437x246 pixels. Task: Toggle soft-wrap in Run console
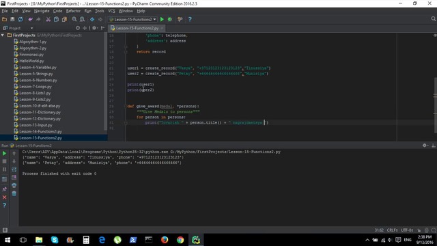(14, 169)
